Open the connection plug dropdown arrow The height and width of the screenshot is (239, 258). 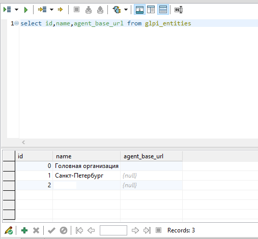[126, 10]
